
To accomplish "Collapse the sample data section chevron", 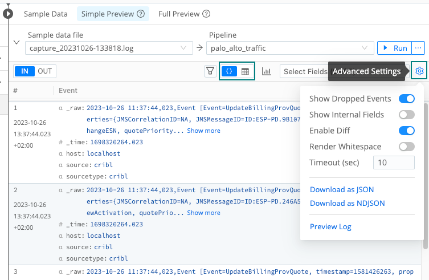I will 17,42.
